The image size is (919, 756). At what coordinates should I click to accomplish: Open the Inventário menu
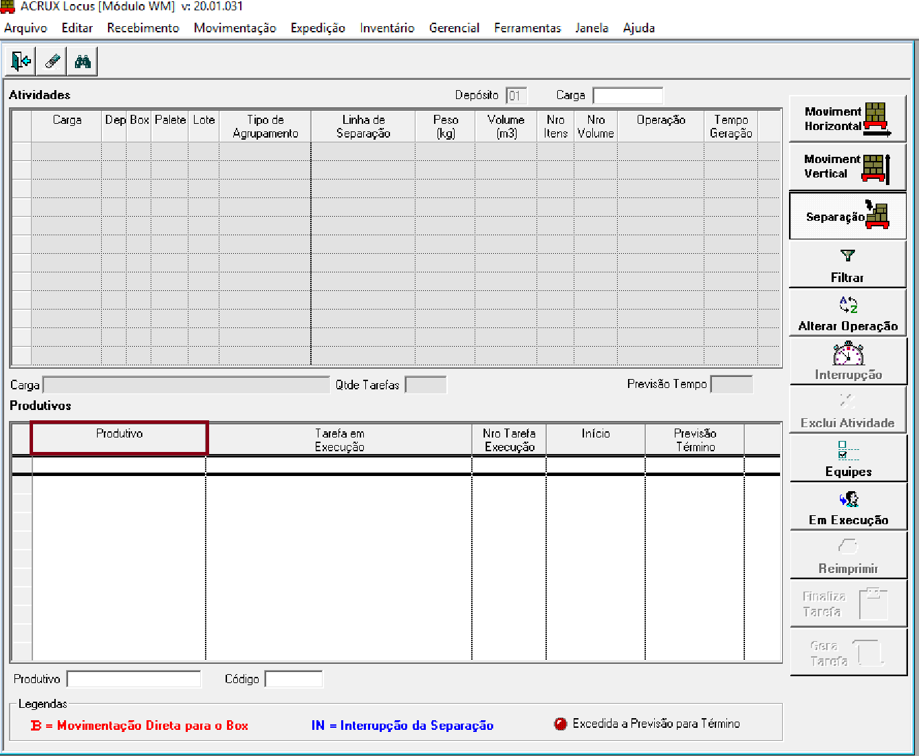387,28
